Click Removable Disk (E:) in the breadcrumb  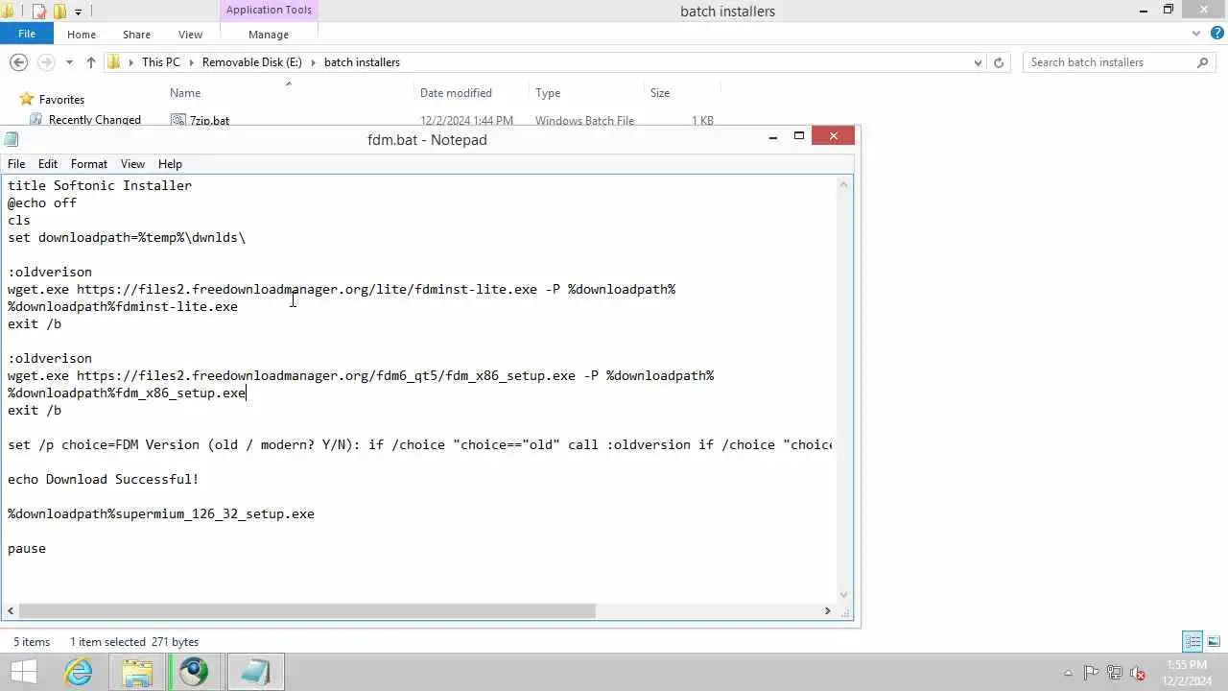[x=251, y=62]
